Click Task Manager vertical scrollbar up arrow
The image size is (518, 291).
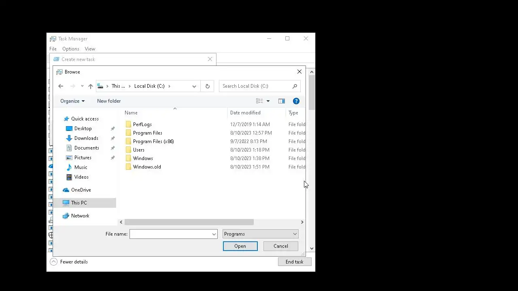point(312,72)
